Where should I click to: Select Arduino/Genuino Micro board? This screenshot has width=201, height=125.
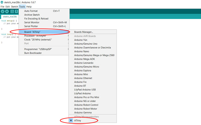click(93, 67)
